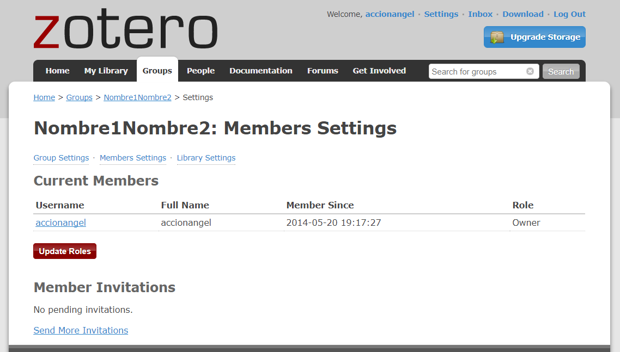620x352 pixels.
Task: Clear the group search field
Action: pyautogui.click(x=530, y=71)
